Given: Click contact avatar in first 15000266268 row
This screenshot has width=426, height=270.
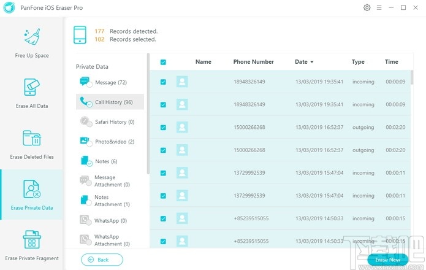Looking at the screenshot, I should pyautogui.click(x=182, y=127).
